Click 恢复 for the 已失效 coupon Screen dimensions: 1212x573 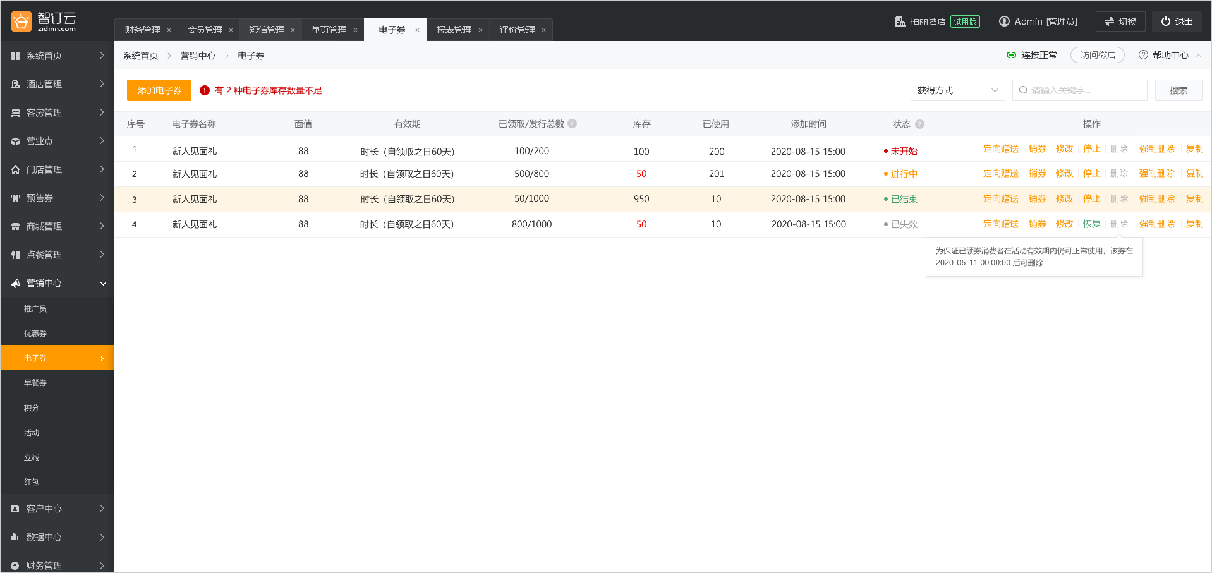click(1091, 224)
